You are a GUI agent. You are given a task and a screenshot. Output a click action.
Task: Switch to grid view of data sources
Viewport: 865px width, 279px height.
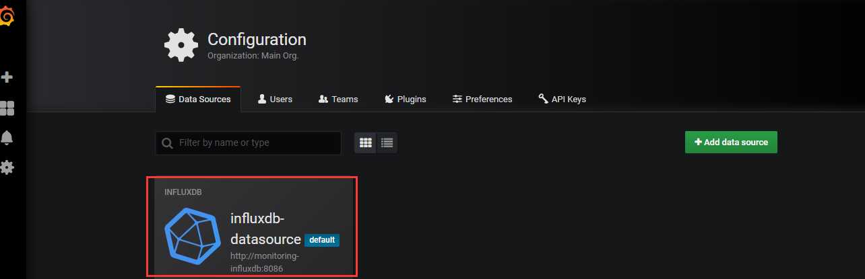point(366,143)
